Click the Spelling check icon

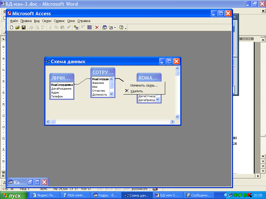pyautogui.click(x=43, y=27)
